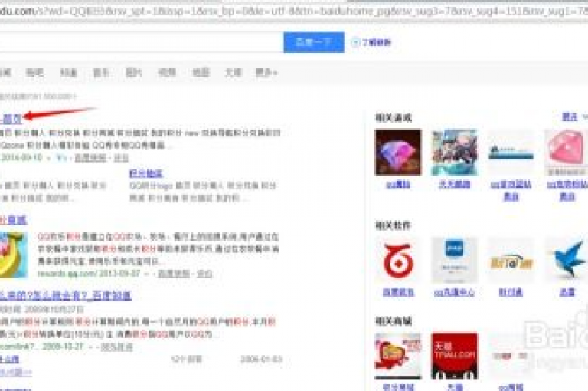Image resolution: width=588 pixels, height=391 pixels.
Task: Click the 财付通 software icon
Action: 511,260
